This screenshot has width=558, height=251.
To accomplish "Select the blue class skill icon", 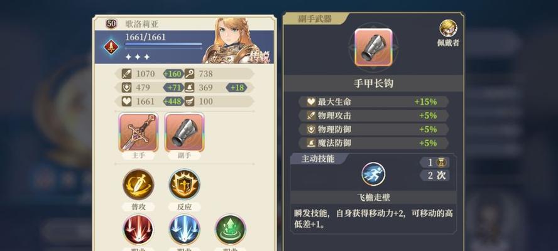I will 184,230.
